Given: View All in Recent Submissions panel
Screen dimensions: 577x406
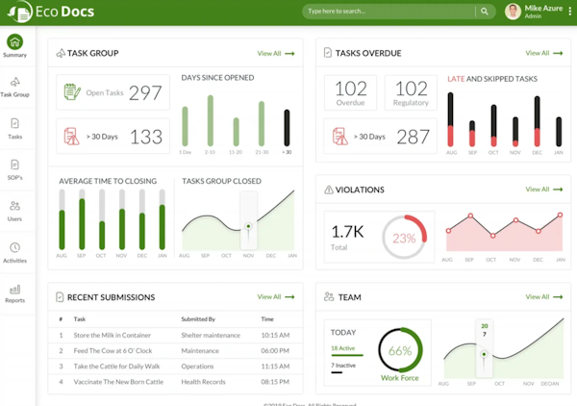Looking at the screenshot, I should [276, 296].
